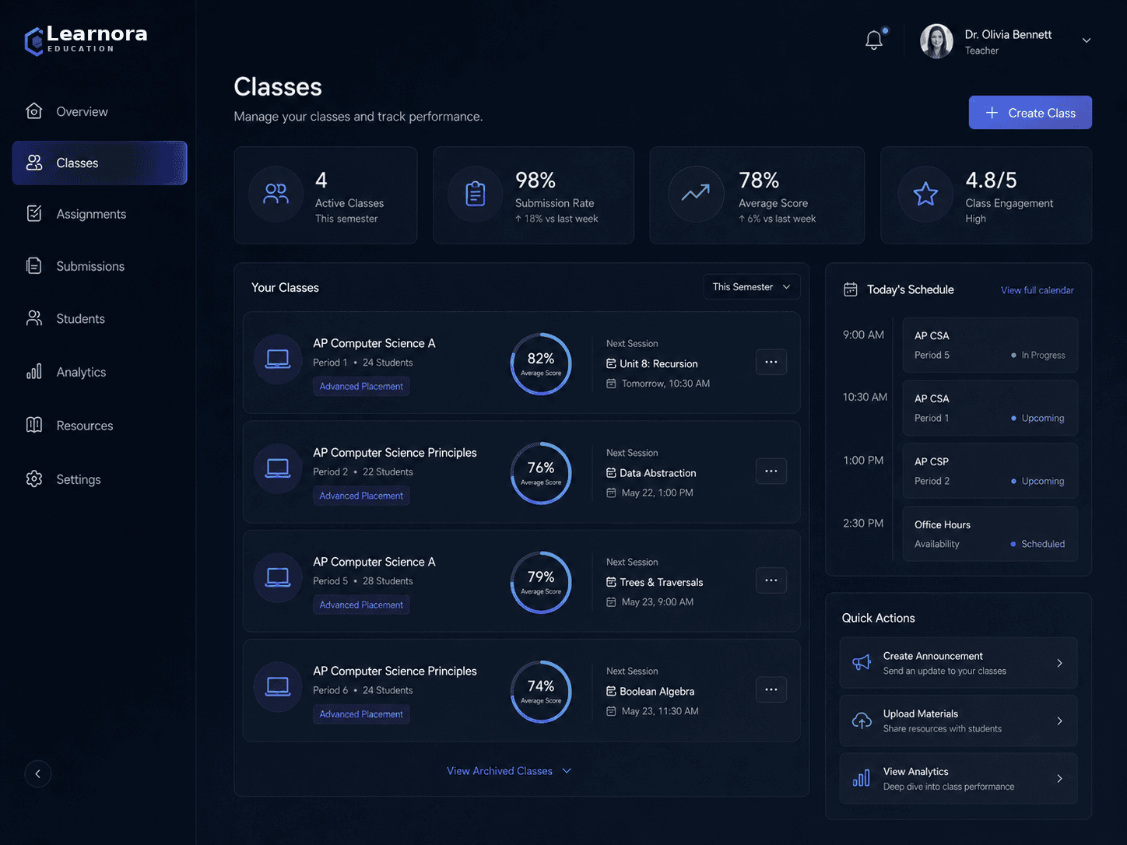The width and height of the screenshot is (1127, 845).
Task: Click the Active Classes people icon
Action: click(276, 195)
